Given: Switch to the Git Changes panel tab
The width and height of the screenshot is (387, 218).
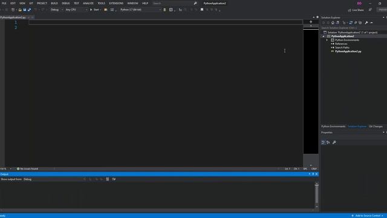Looking at the screenshot, I should 376,127.
